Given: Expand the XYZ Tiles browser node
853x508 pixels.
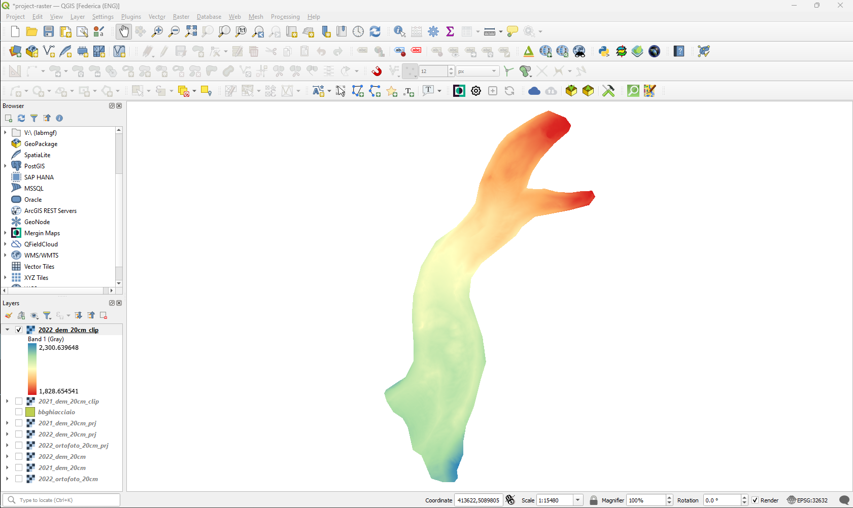Looking at the screenshot, I should click(x=6, y=277).
